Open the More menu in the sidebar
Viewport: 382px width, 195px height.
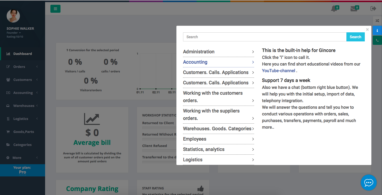click(23, 158)
